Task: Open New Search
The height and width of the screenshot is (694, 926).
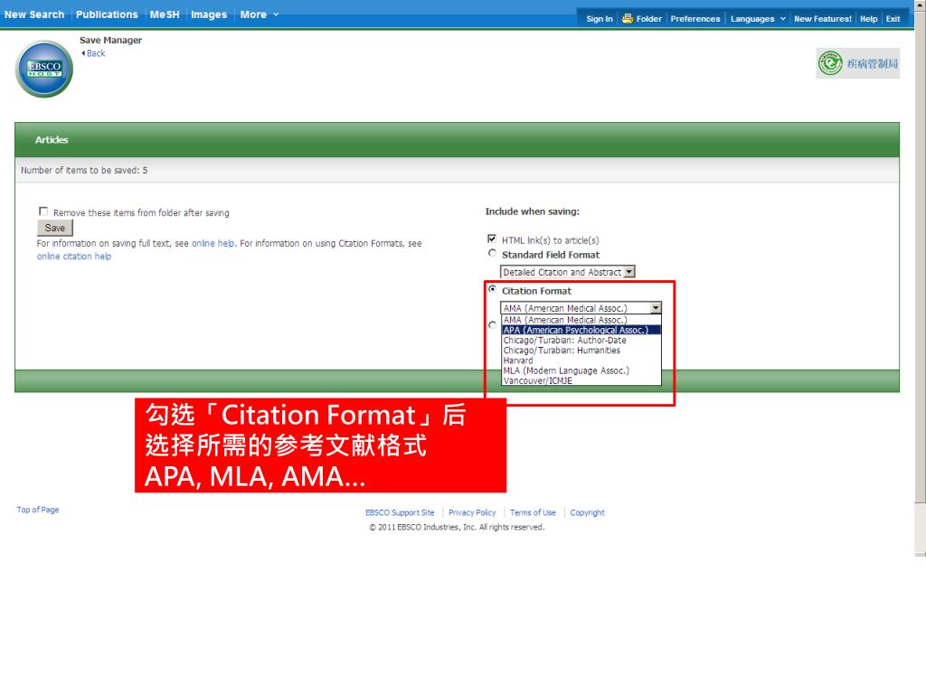Action: (34, 14)
